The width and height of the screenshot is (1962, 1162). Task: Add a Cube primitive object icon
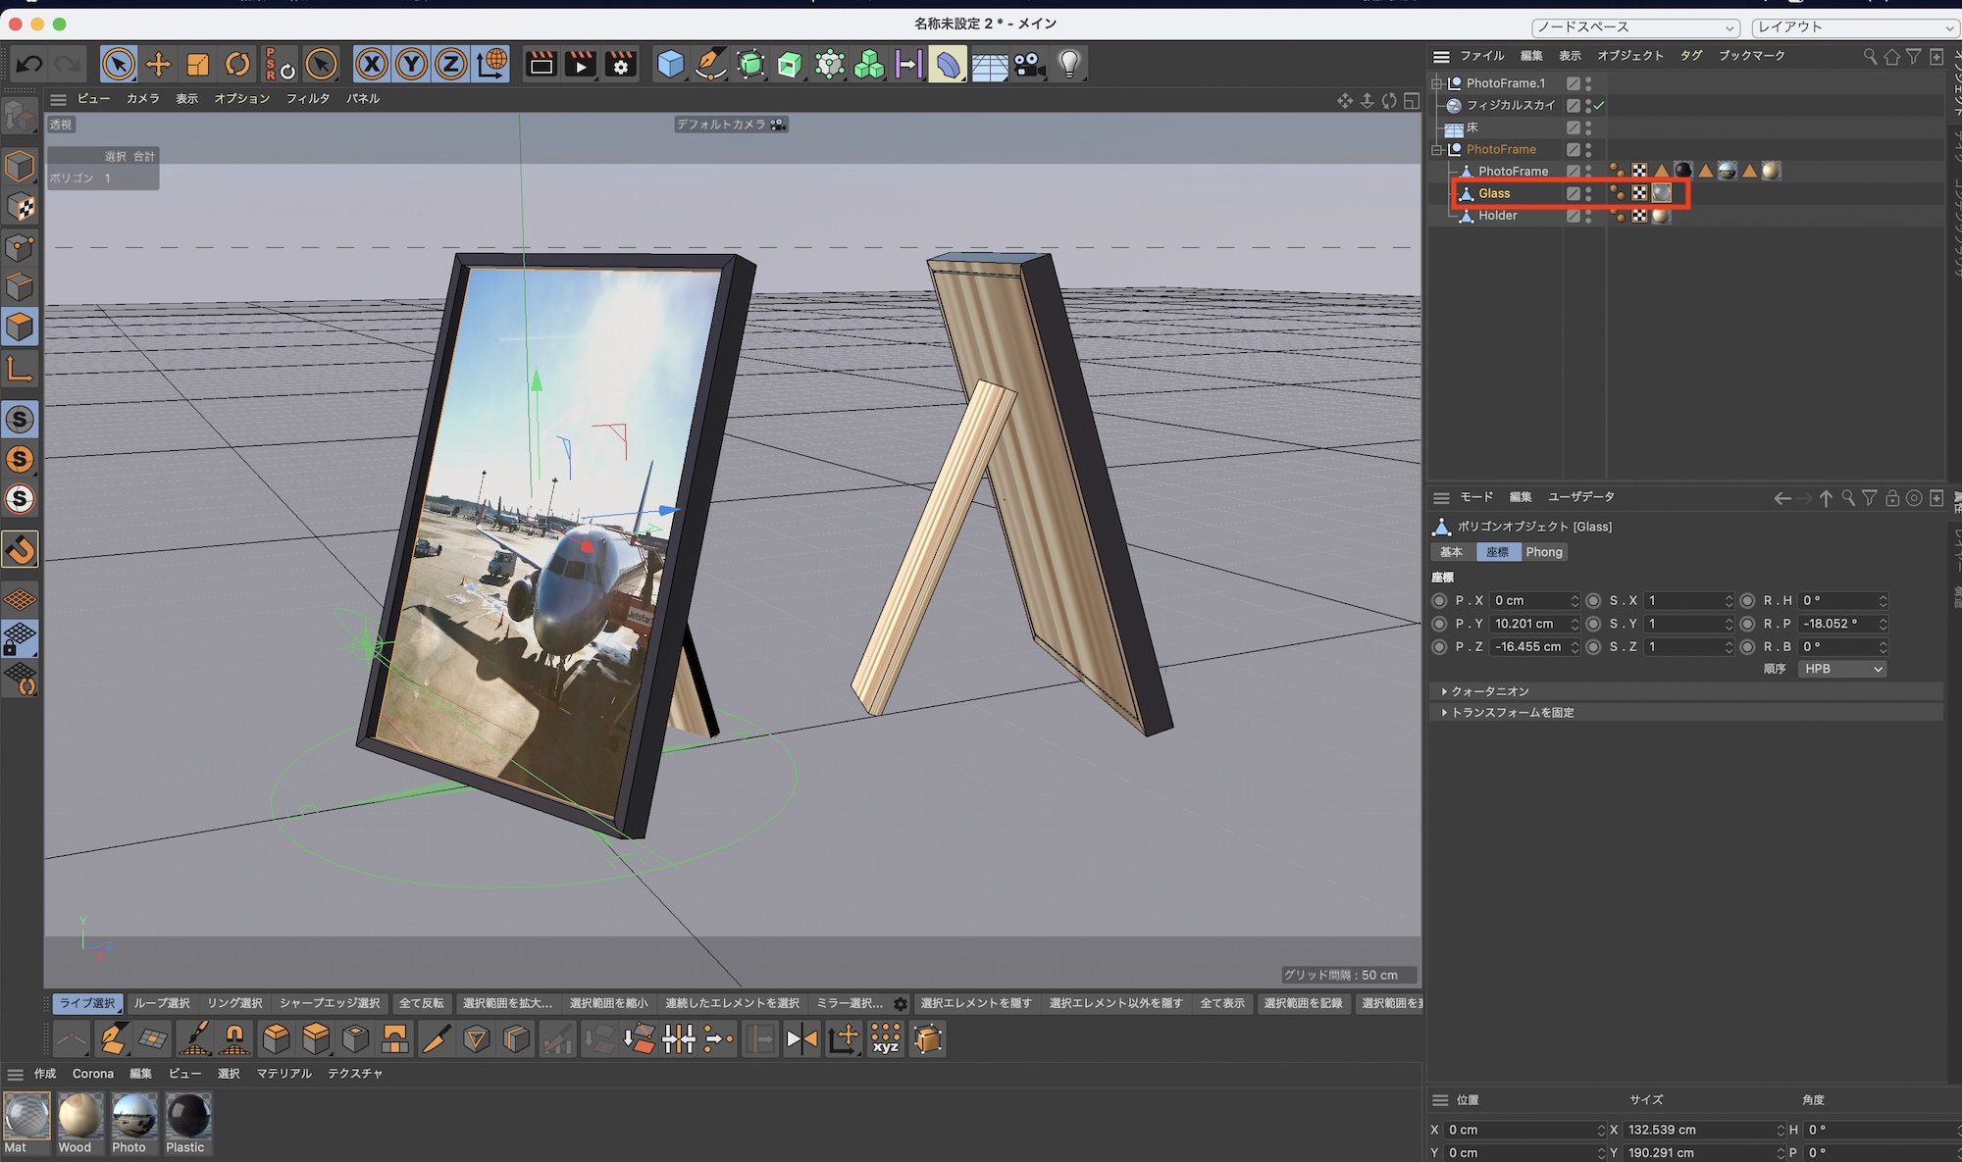(670, 65)
